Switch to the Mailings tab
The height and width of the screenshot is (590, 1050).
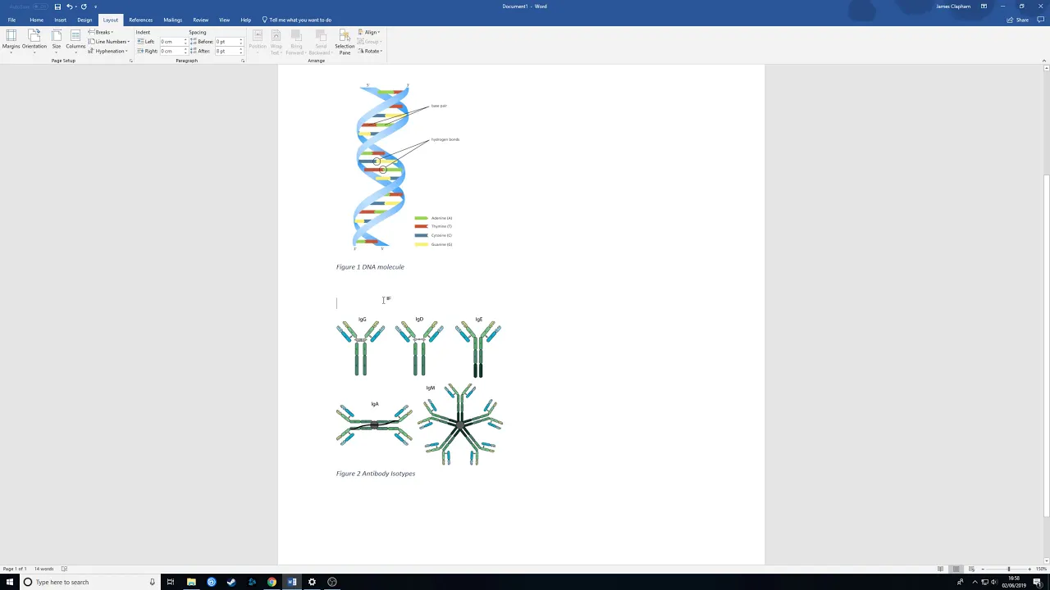pyautogui.click(x=172, y=20)
